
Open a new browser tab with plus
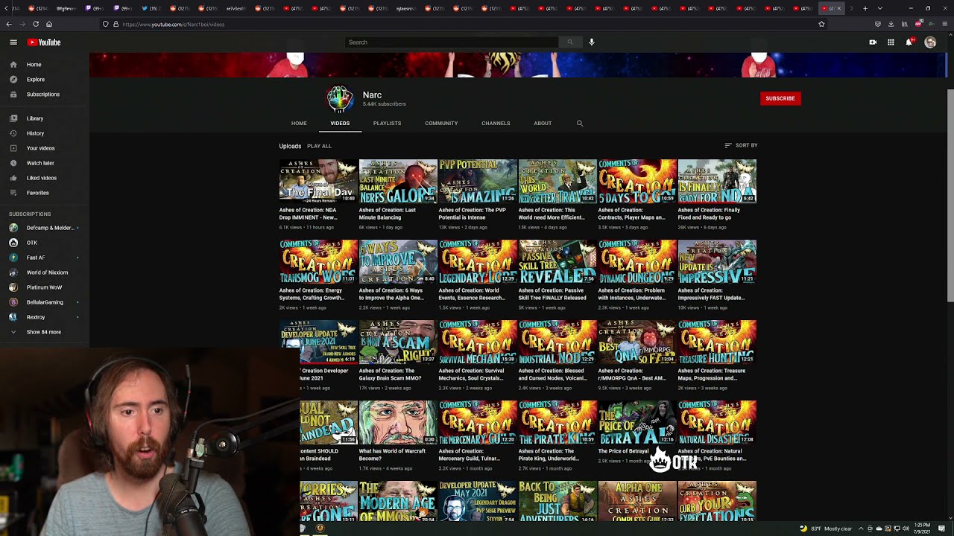click(865, 8)
